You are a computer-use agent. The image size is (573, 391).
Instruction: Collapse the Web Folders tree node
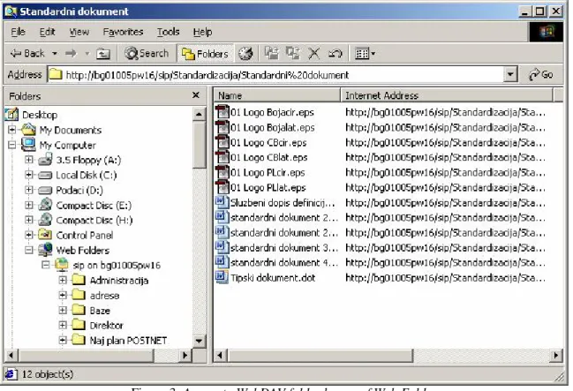29,250
